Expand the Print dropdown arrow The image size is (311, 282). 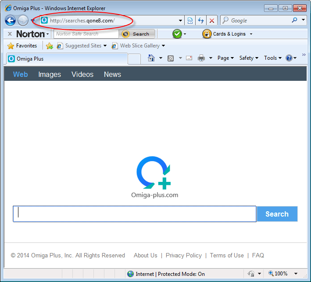point(211,58)
